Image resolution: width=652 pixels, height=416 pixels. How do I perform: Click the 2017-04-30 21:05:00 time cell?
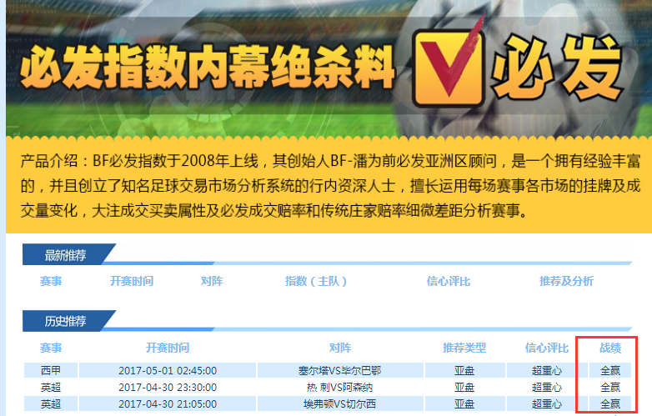click(x=168, y=404)
